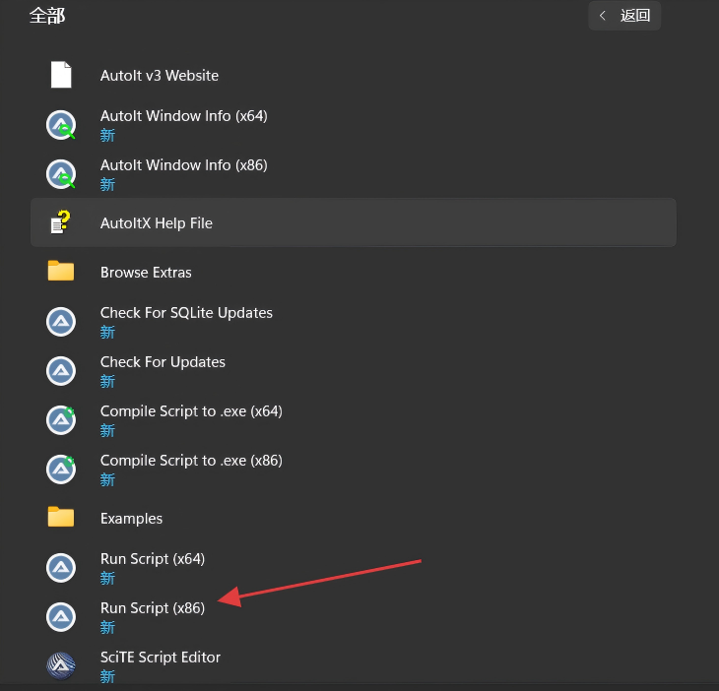
Task: Open the Examples folder icon
Action: coord(61,518)
